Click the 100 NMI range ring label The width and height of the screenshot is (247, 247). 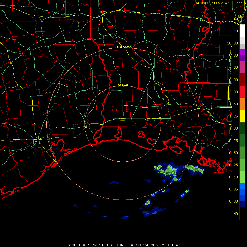tap(123, 47)
